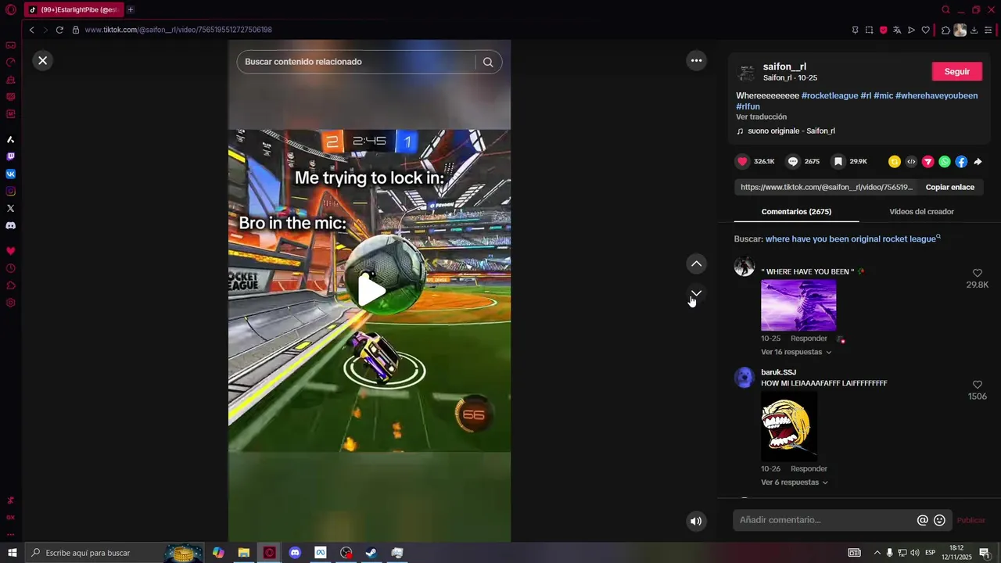Open Steam from the Windows taskbar
Viewport: 1001px width, 563px height.
371,553
